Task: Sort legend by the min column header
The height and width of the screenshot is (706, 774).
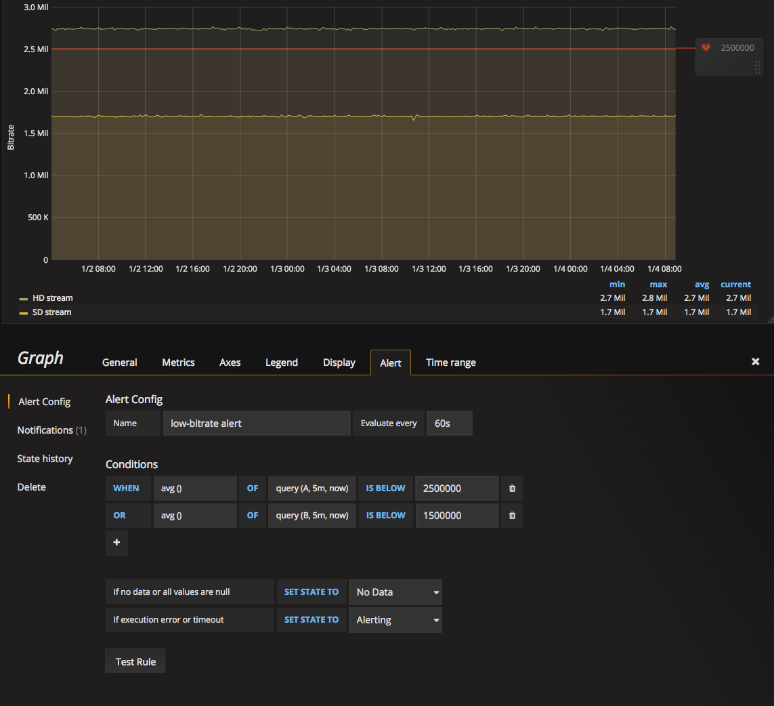Action: point(617,284)
